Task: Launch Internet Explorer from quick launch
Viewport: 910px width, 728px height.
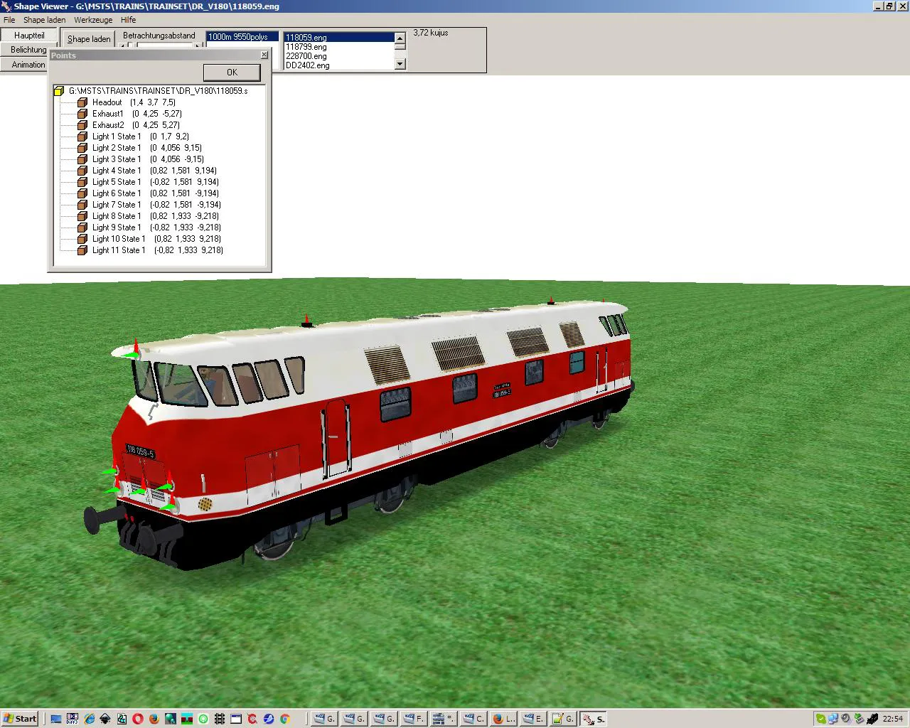Action: pyautogui.click(x=89, y=719)
